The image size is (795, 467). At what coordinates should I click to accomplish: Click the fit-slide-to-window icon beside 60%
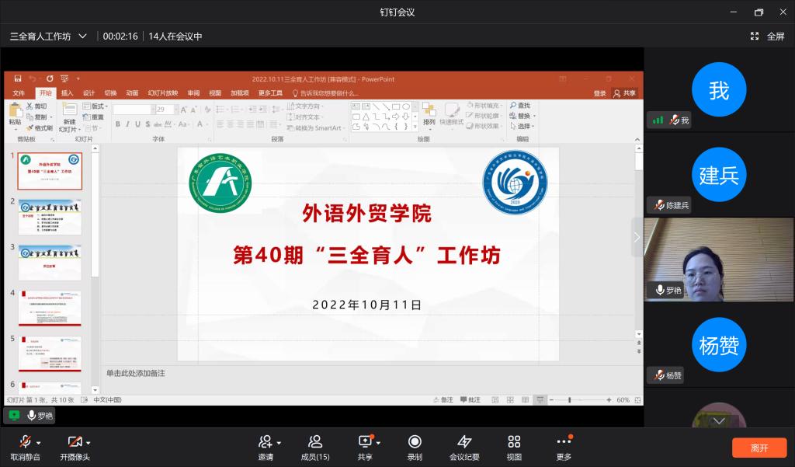click(638, 400)
